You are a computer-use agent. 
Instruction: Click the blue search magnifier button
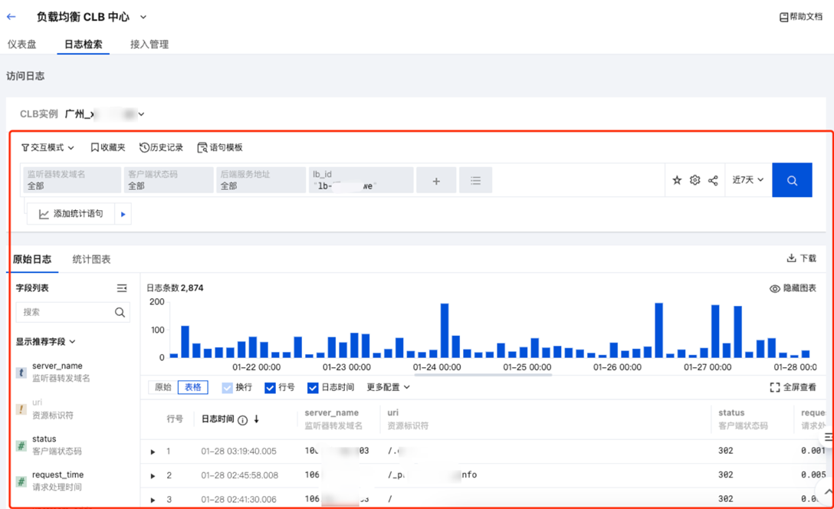pyautogui.click(x=792, y=180)
